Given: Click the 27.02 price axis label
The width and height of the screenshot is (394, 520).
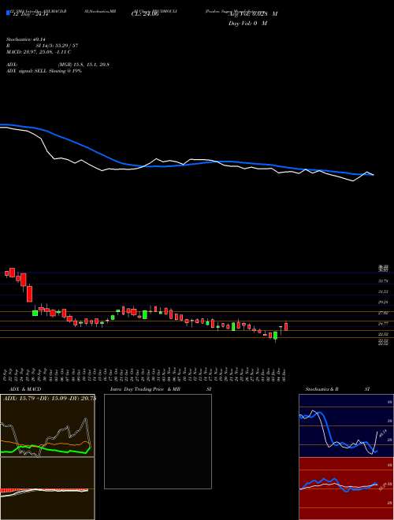Looking at the screenshot, I should (384, 313).
